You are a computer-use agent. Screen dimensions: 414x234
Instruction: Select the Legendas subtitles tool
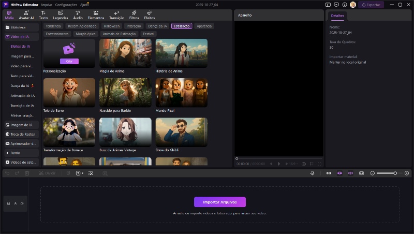[x=60, y=14]
